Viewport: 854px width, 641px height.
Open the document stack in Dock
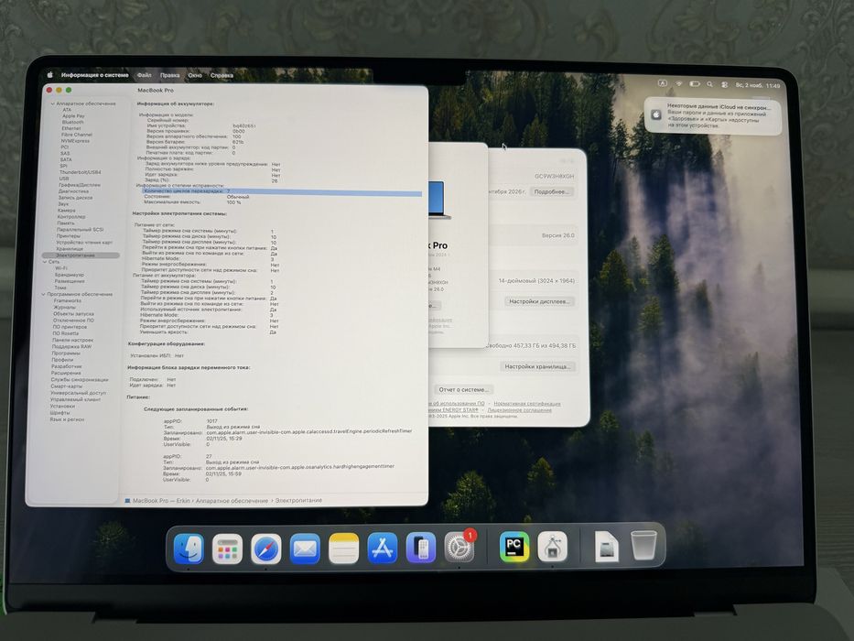606,546
